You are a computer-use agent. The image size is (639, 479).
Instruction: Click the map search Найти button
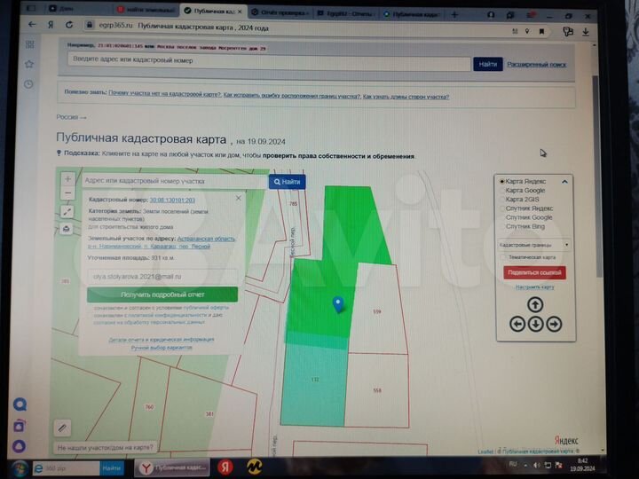click(x=287, y=182)
